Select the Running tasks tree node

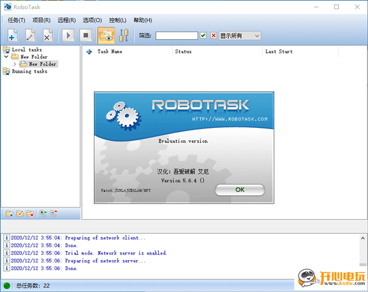(x=29, y=71)
